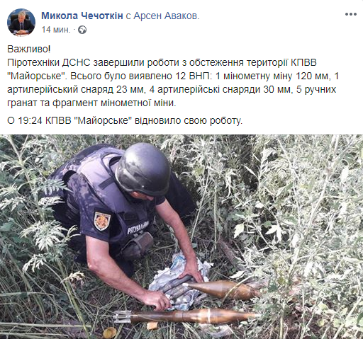Click the shoulder patch emblem in the photo
This screenshot has height=339, width=363.
click(x=102, y=222)
